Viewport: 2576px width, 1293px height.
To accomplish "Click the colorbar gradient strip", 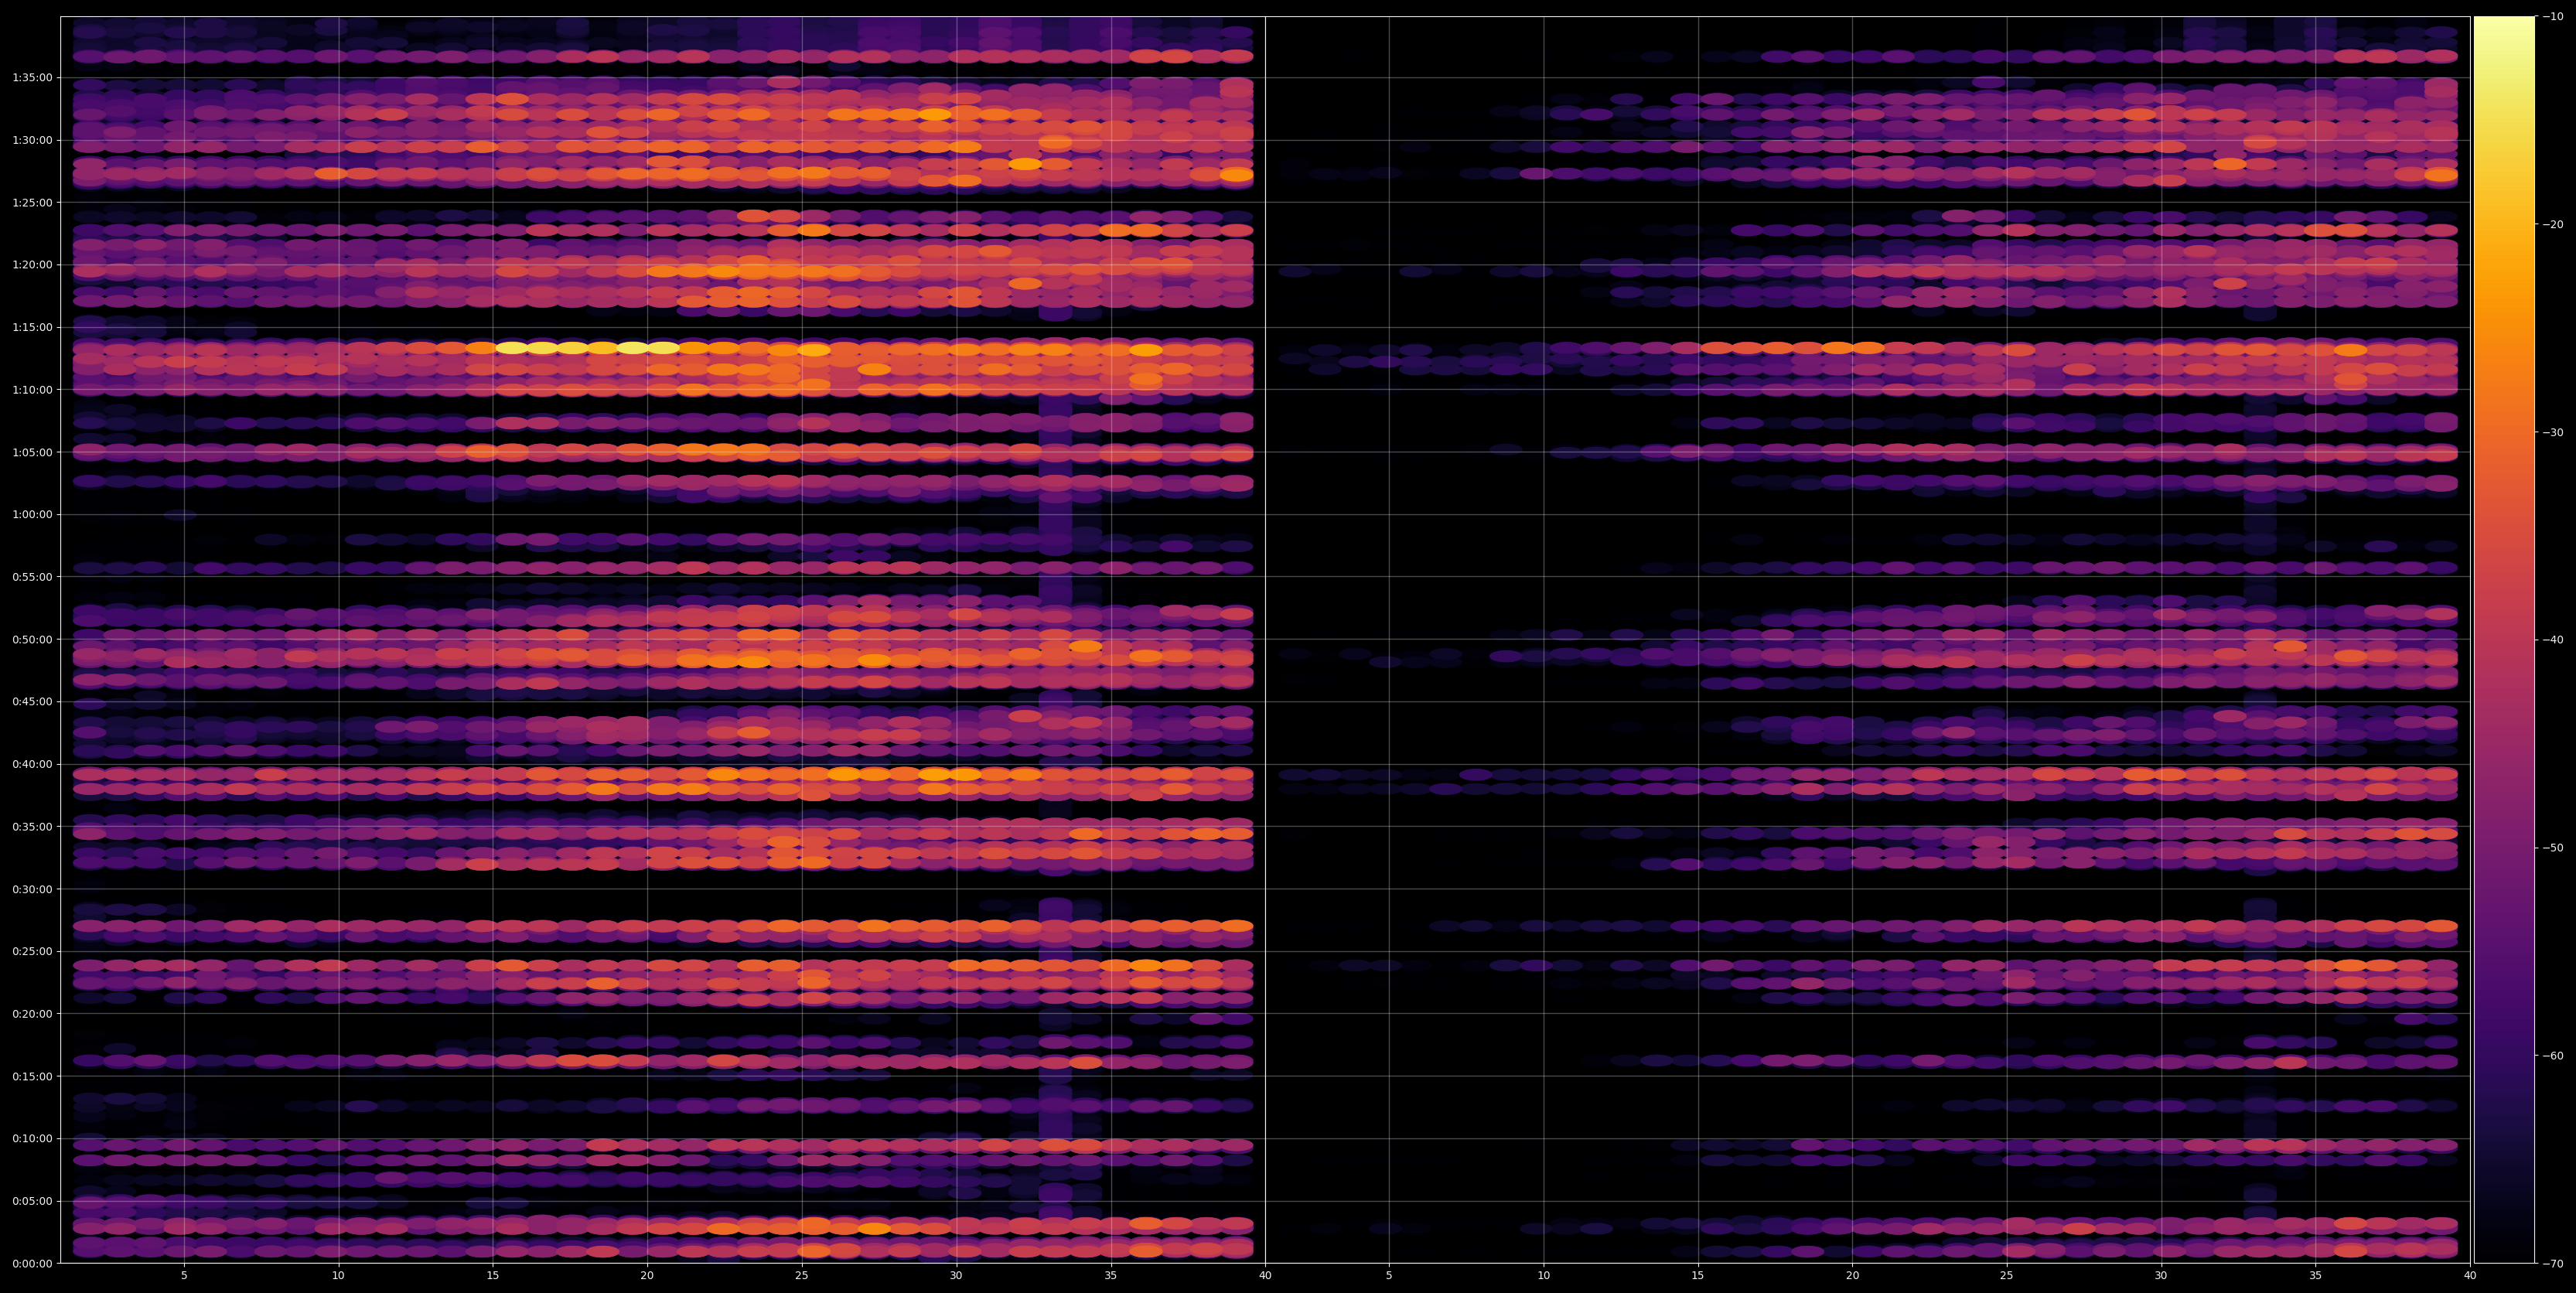I will point(2504,640).
